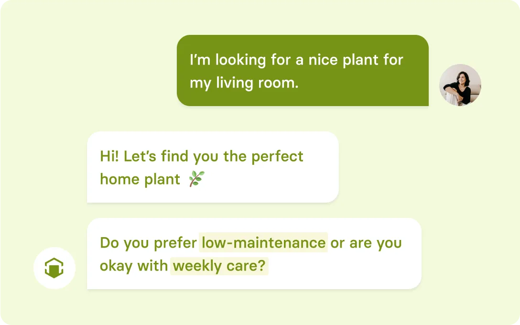Click the word "Hi!" in the greeting
The image size is (520, 325).
[x=109, y=156]
